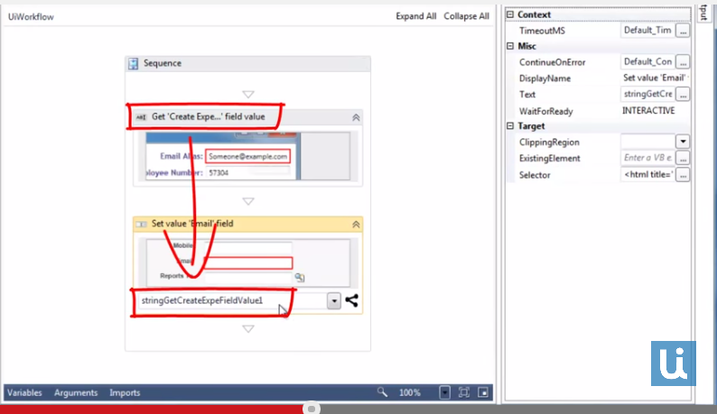Open ellipsis editor for TimeoutMS

point(683,31)
